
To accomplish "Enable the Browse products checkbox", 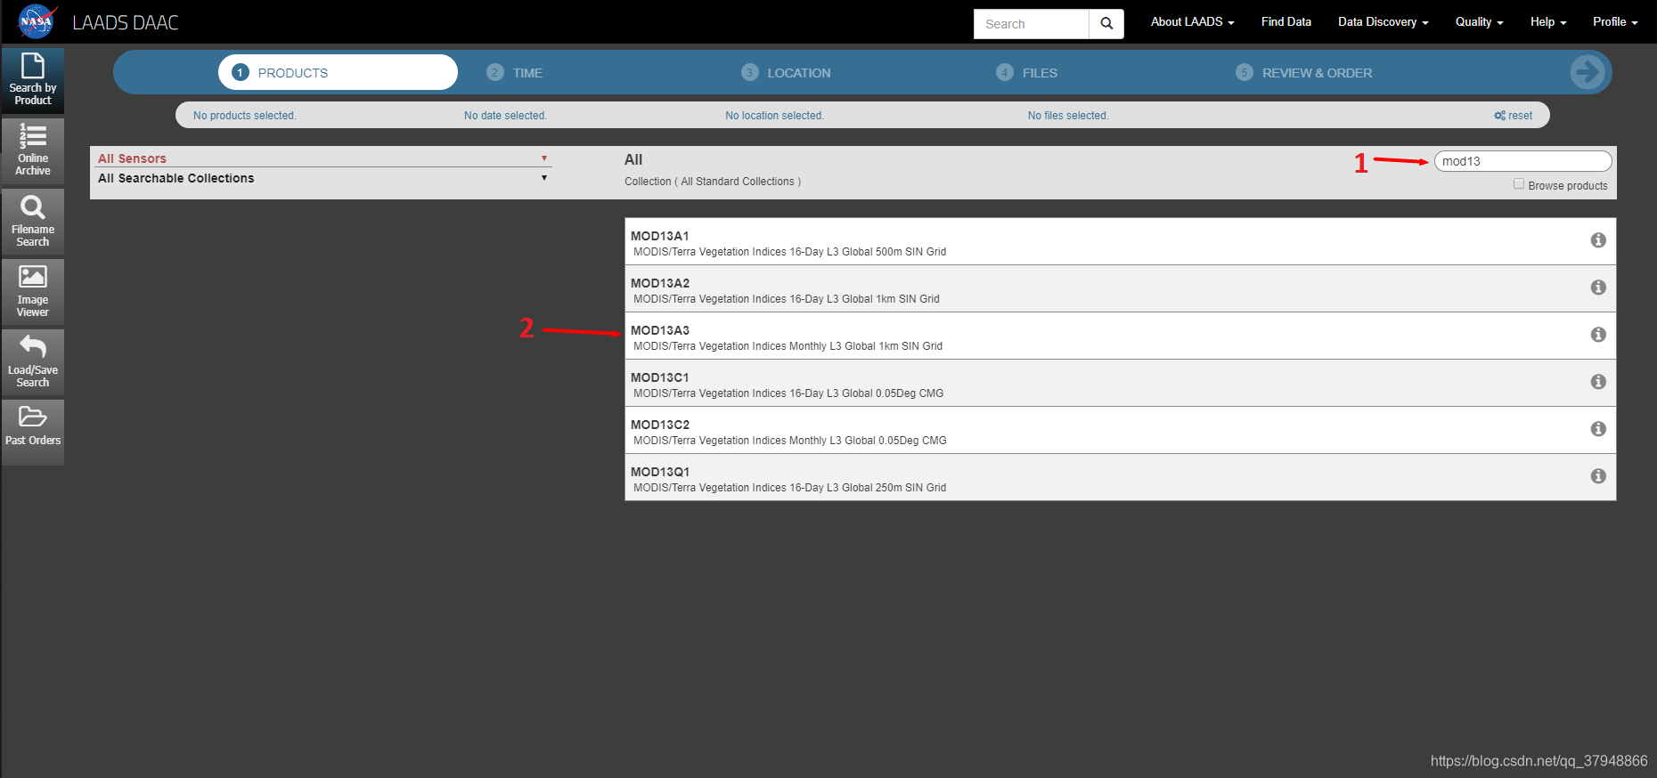I will click(x=1519, y=184).
